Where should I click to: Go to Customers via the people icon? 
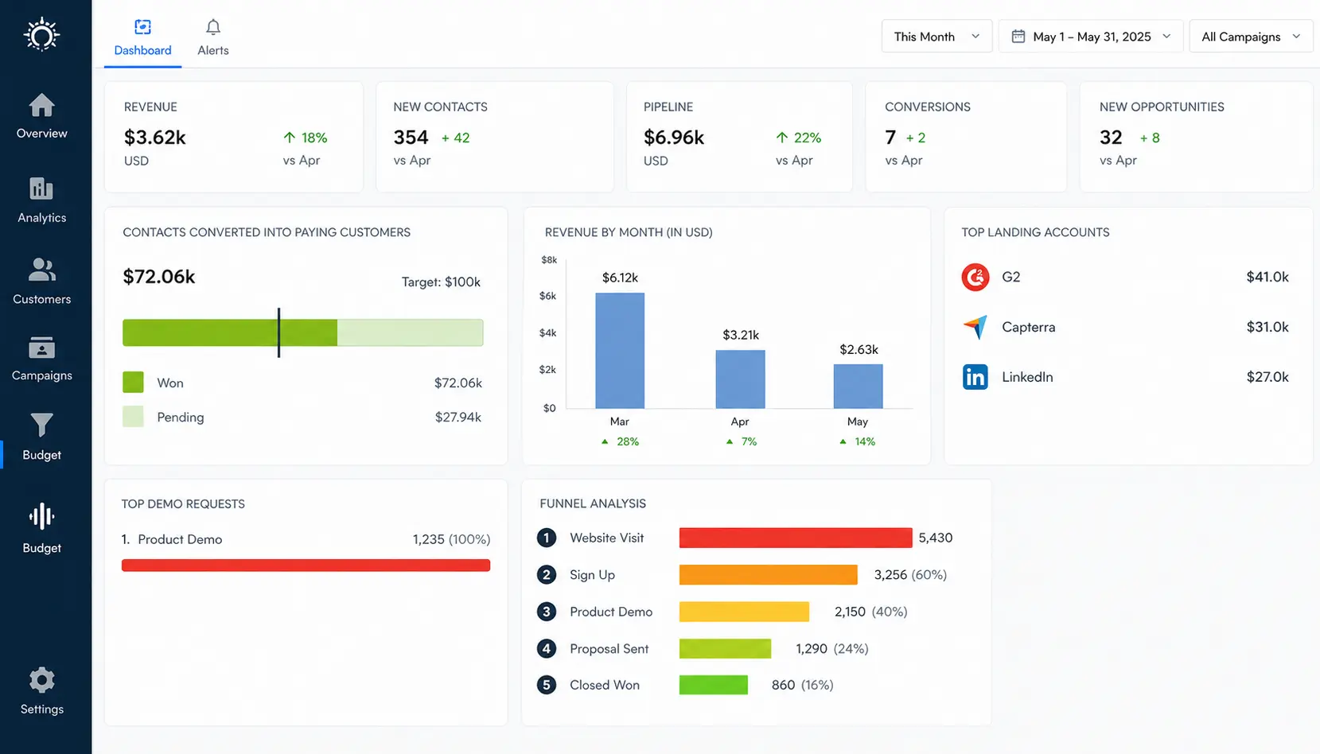point(41,270)
